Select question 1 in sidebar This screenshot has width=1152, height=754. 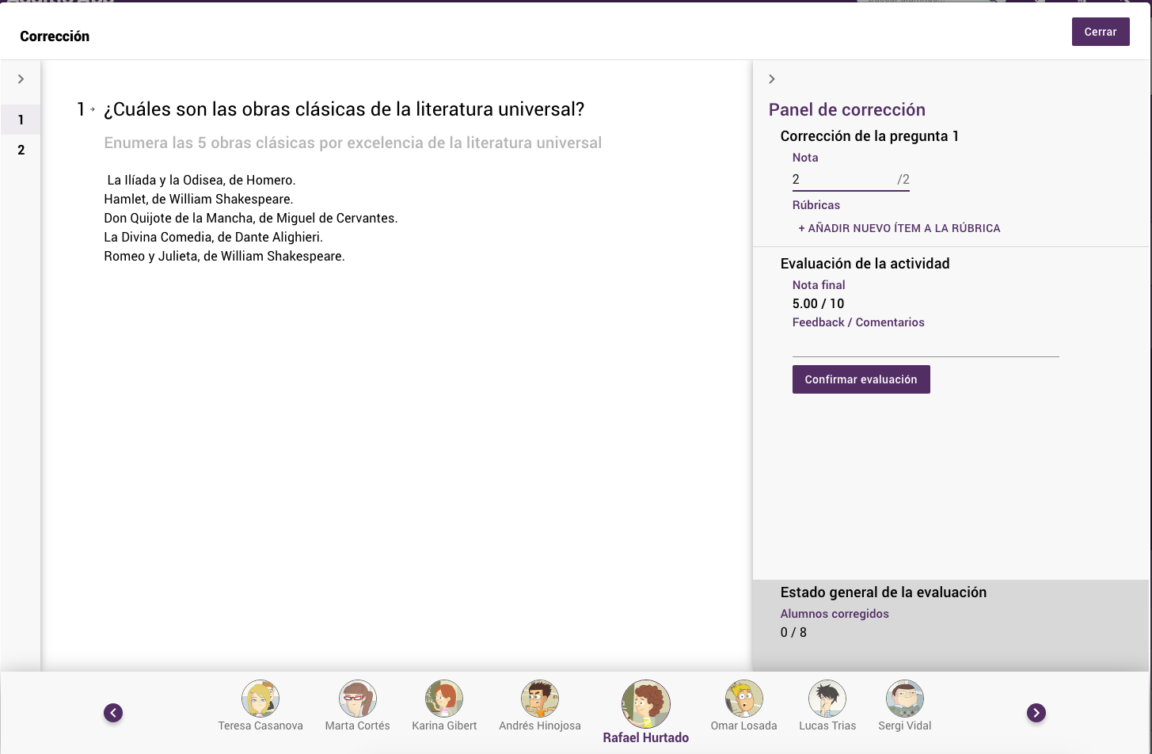click(x=21, y=120)
